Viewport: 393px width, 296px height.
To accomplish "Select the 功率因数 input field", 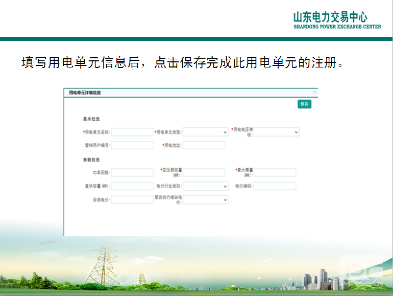I will (132, 172).
